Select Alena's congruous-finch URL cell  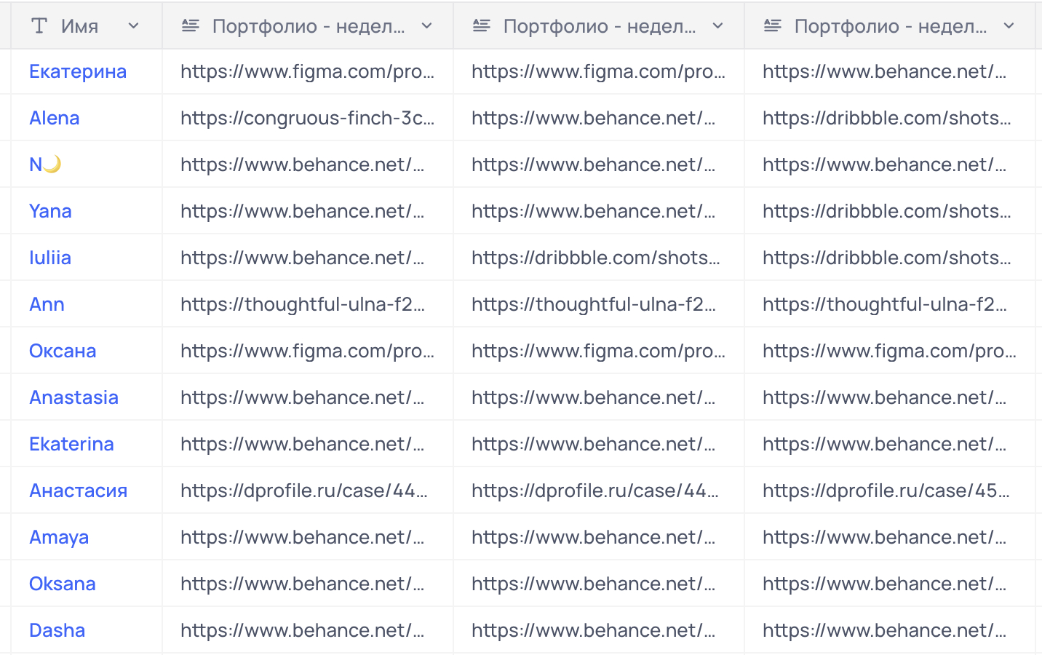(308, 118)
